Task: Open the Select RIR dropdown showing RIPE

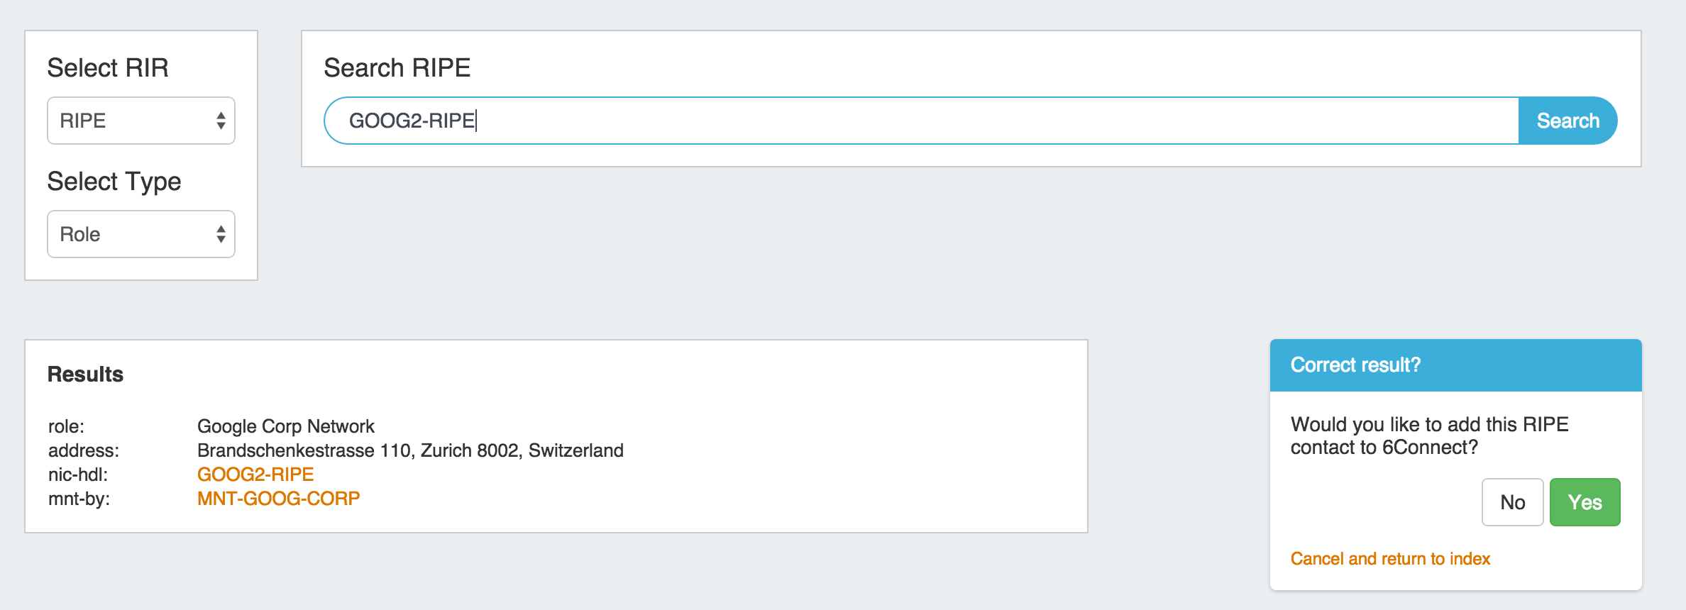Action: click(x=140, y=121)
